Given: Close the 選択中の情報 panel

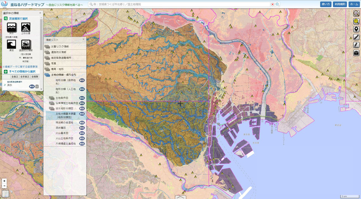Looking at the screenshot, I should (x=40, y=13).
